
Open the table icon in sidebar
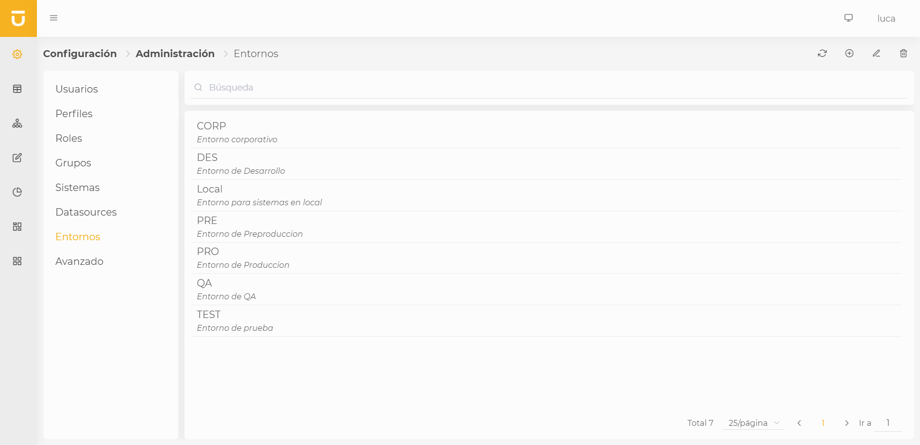click(17, 89)
